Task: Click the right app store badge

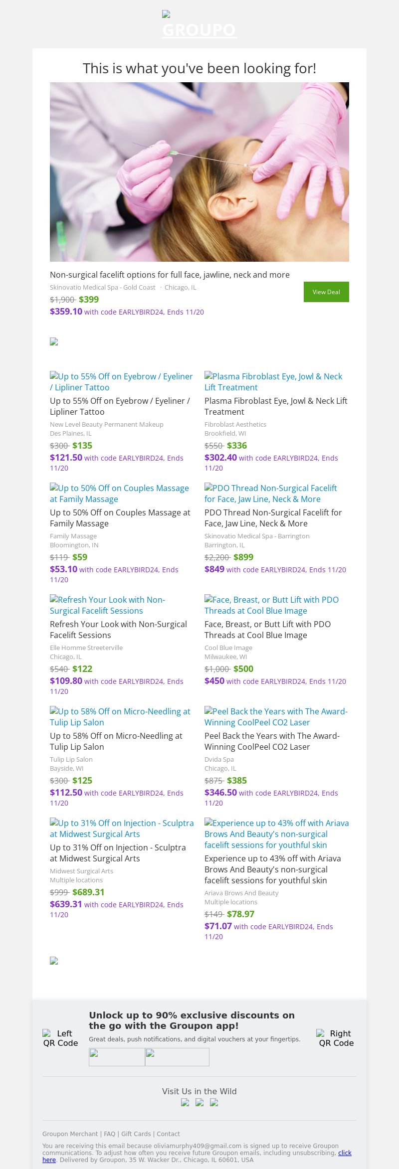Action: point(177,1057)
